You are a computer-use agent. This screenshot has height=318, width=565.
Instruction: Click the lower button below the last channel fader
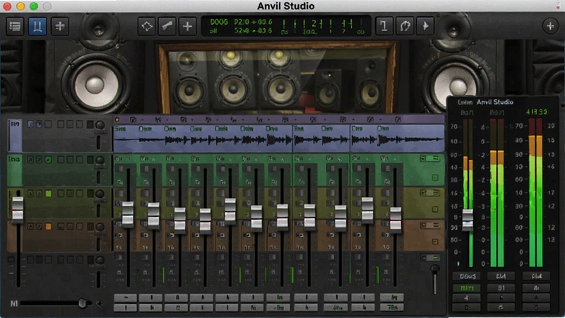[392, 307]
